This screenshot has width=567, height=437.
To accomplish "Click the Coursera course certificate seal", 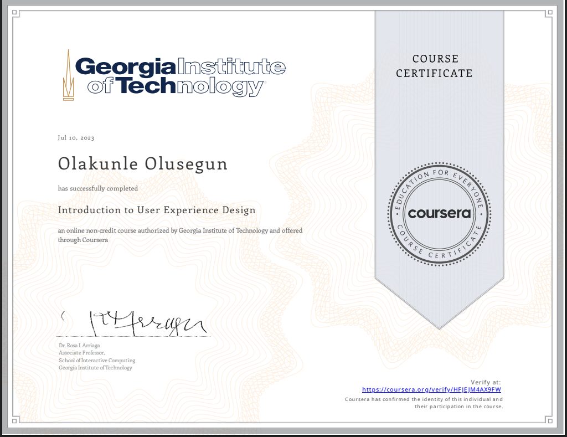I will pos(439,214).
